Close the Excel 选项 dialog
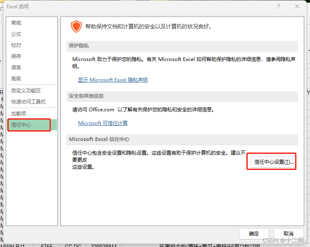Screen dimensions: 310x247 point(297,6)
